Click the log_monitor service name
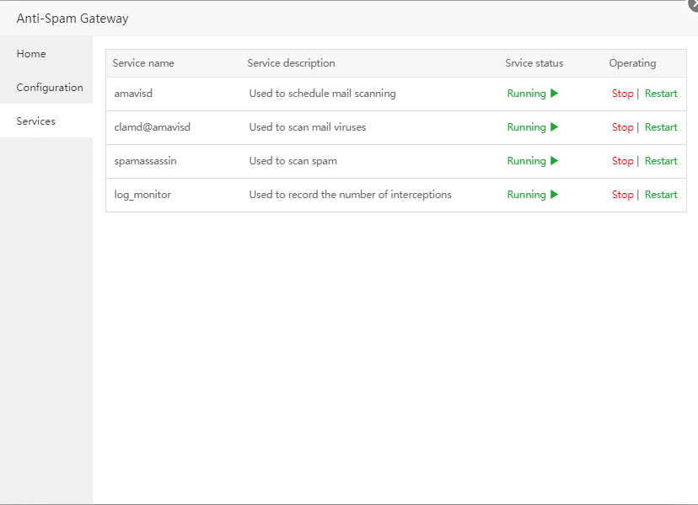The image size is (698, 505). point(142,195)
